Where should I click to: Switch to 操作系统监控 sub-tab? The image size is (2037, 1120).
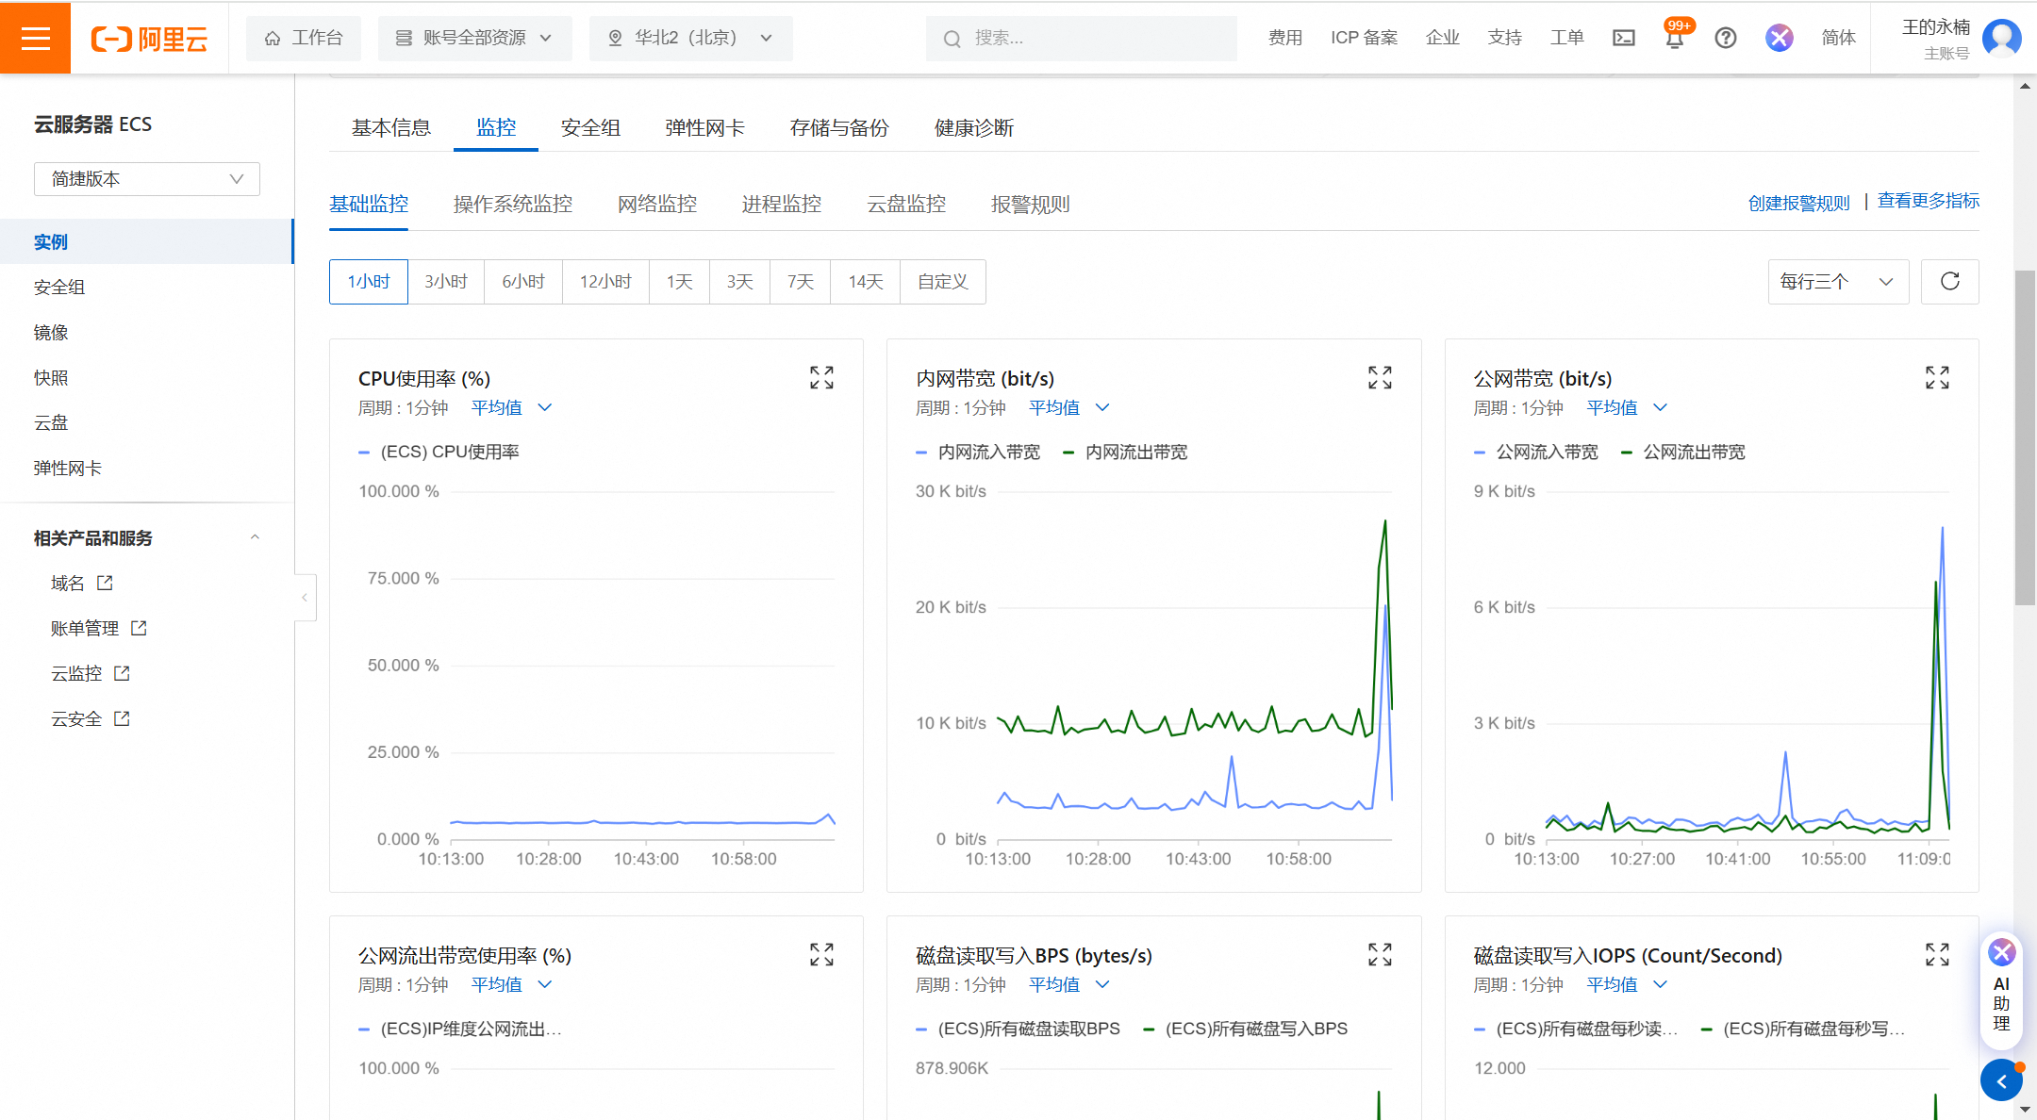(x=513, y=204)
